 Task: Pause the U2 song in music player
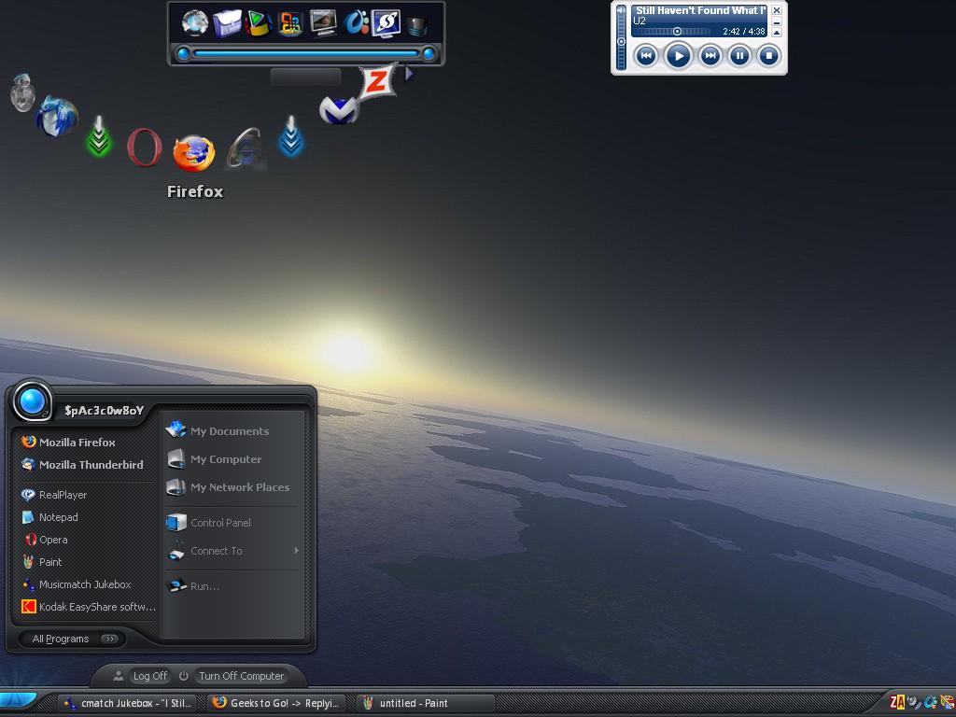(x=739, y=56)
